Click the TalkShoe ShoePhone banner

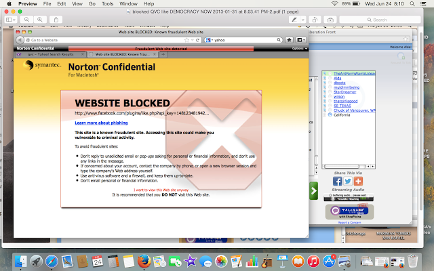(350, 212)
